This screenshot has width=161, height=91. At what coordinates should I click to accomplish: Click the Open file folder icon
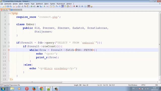(x=5, y=6)
